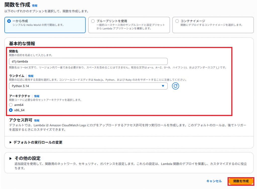The height and width of the screenshot is (191, 257).
Task: Click the 関数名 field containing d1j-lambda
Action: (x=88, y=61)
